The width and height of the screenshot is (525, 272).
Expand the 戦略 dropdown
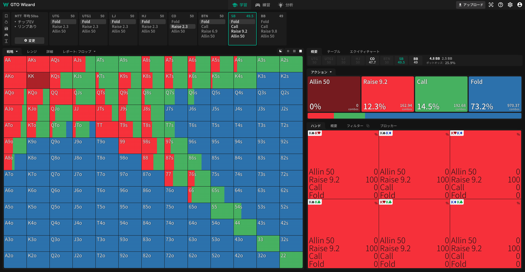[12, 51]
